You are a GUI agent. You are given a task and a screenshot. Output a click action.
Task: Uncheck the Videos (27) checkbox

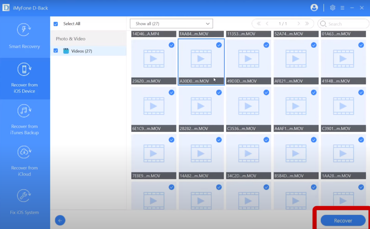(x=55, y=51)
